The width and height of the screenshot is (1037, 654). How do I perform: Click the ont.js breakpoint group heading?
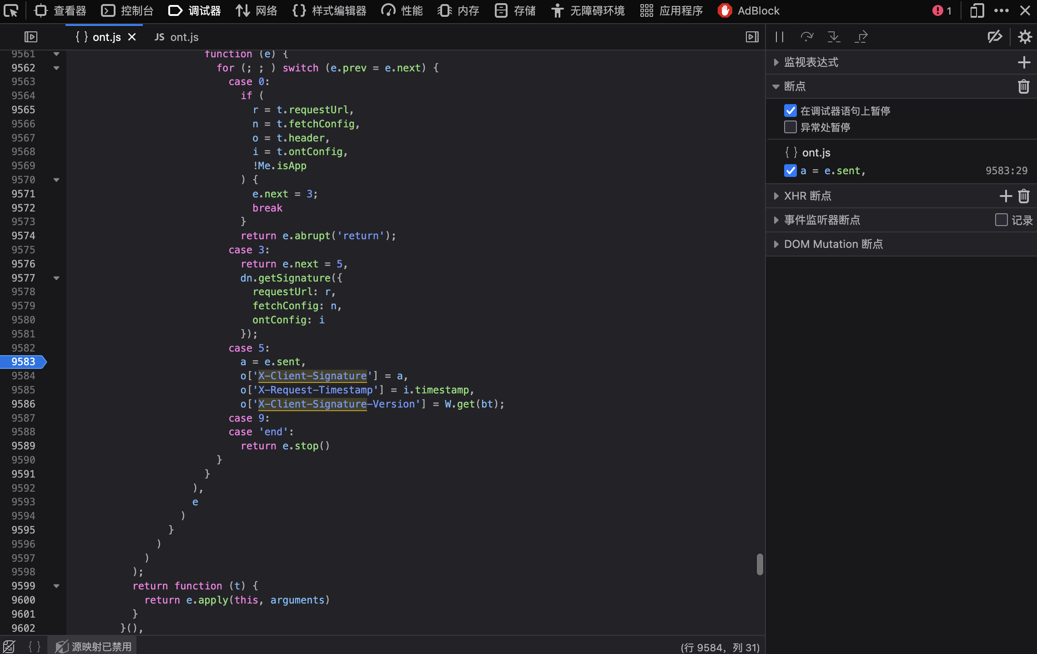point(808,152)
